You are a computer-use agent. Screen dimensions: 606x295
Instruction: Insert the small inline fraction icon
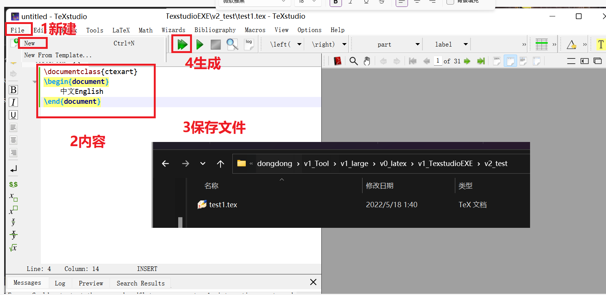pos(13,222)
